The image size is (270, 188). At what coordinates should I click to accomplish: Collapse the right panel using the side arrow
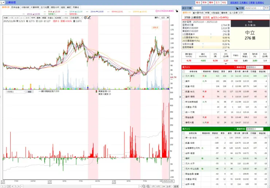point(180,97)
